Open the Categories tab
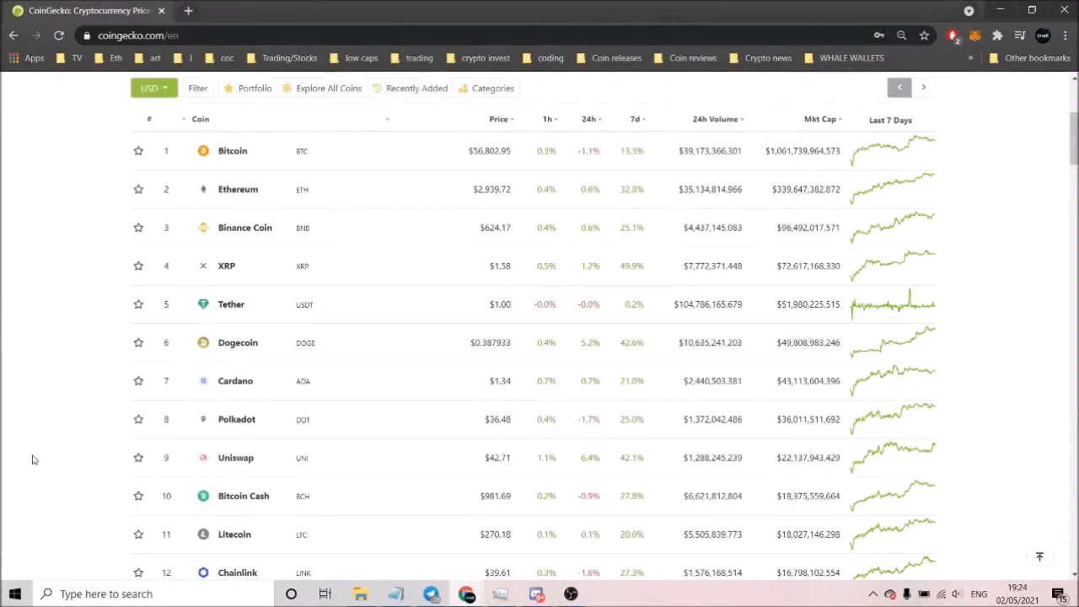Screen dimensions: 1079x607 [486, 89]
